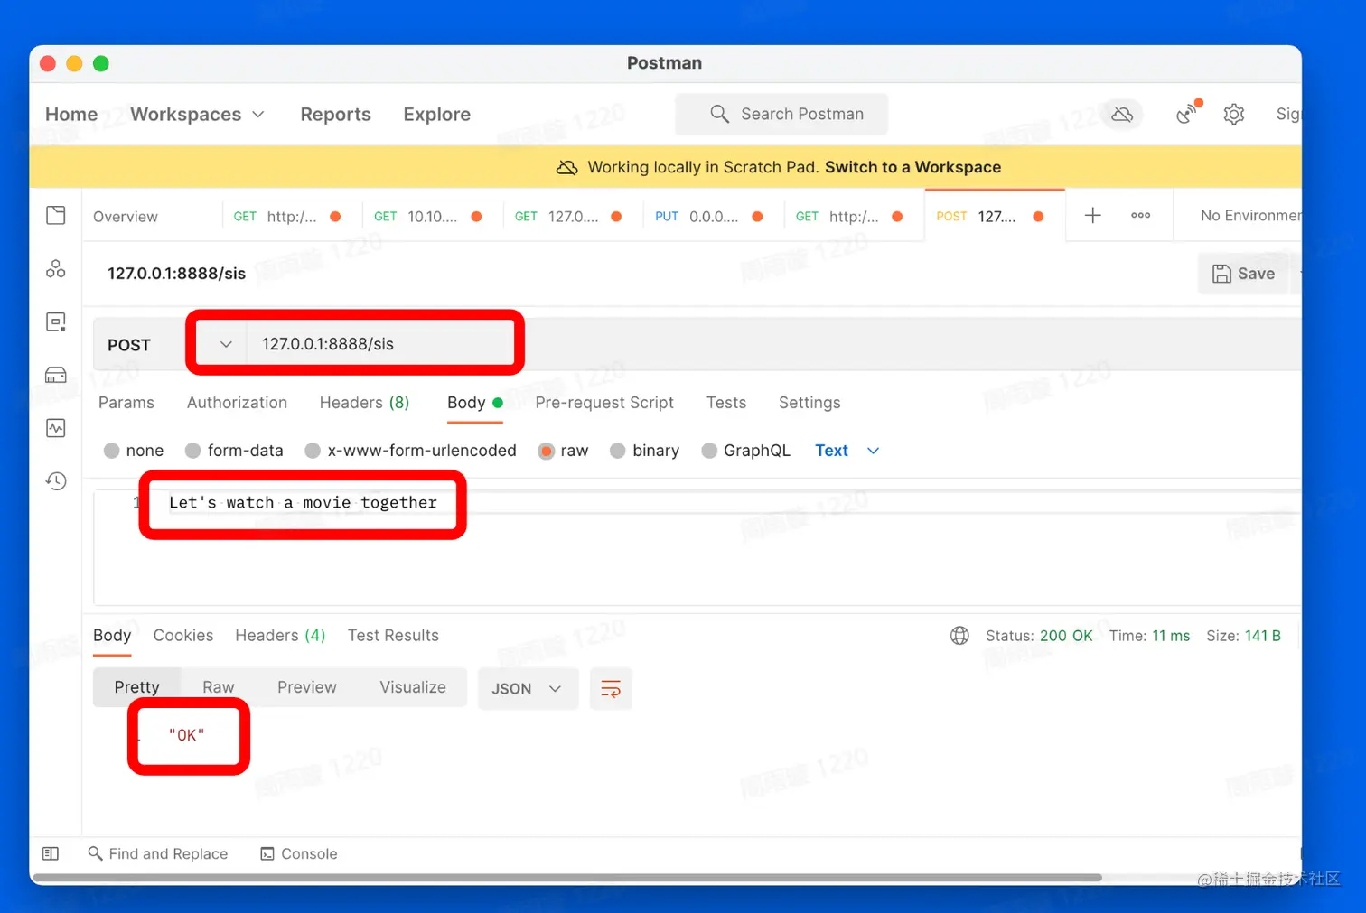The height and width of the screenshot is (913, 1366).
Task: Switch response view to Visualize
Action: (413, 687)
